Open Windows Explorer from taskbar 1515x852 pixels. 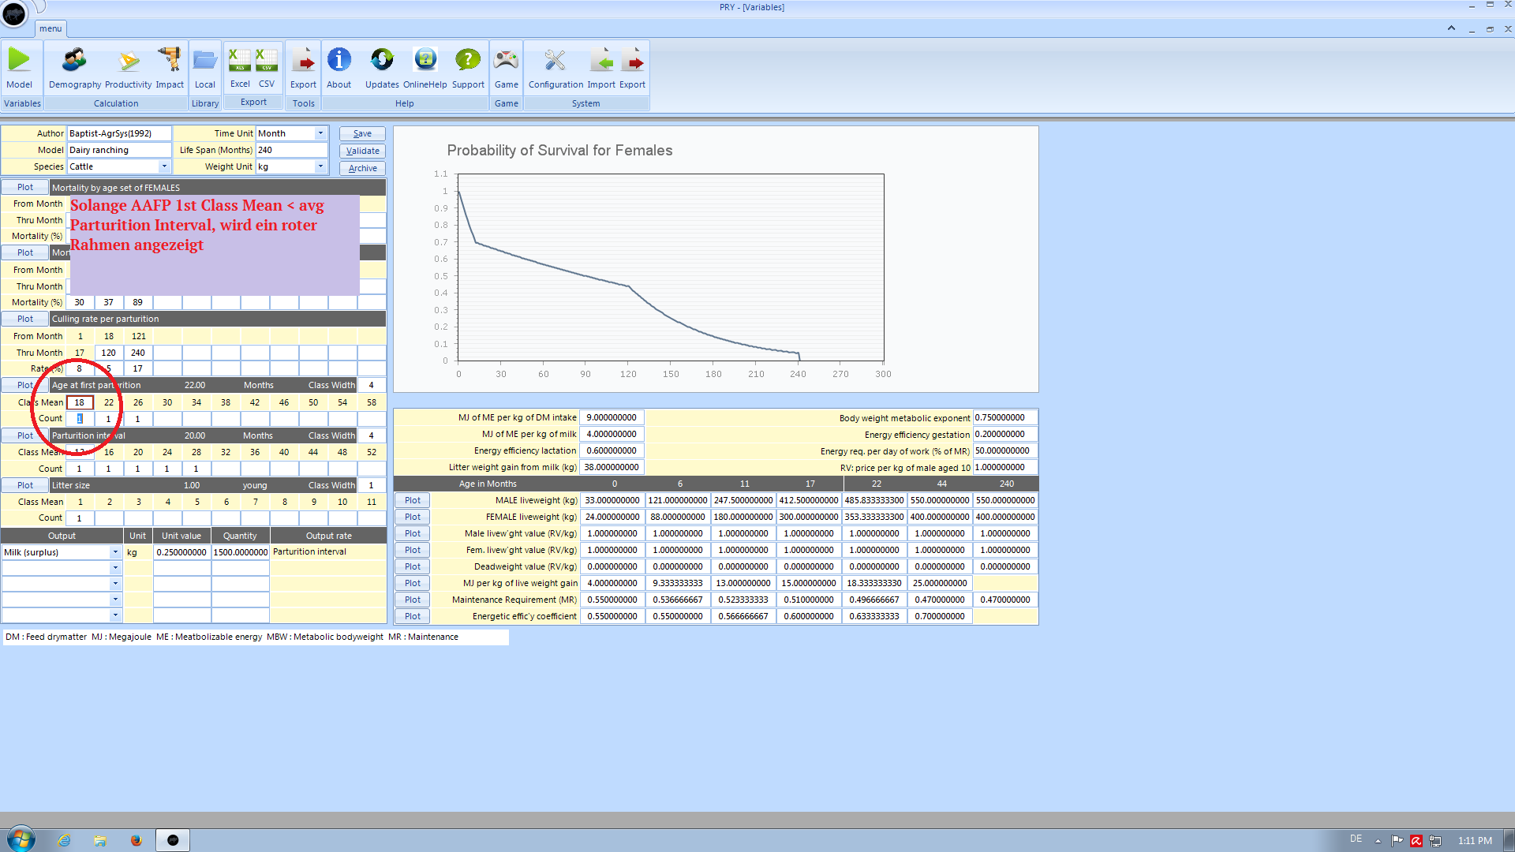coord(100,840)
